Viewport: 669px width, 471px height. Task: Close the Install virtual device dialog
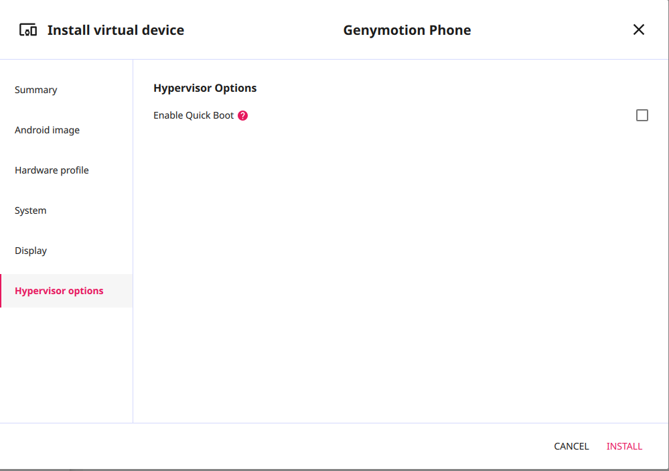click(638, 29)
